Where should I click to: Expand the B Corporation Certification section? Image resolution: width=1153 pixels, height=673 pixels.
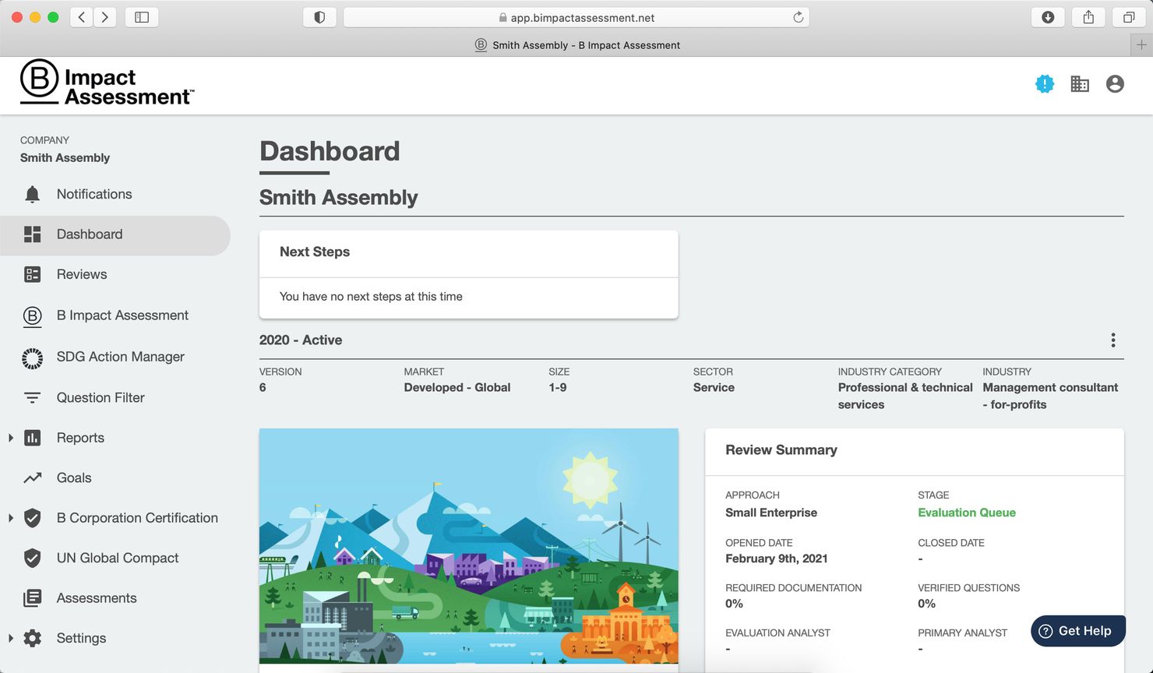point(10,518)
